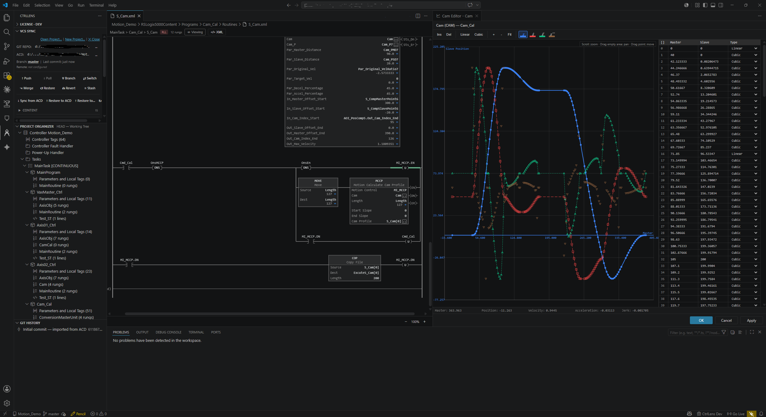The image size is (766, 417).
Task: Click the Open Project... link
Action: pyautogui.click(x=51, y=39)
